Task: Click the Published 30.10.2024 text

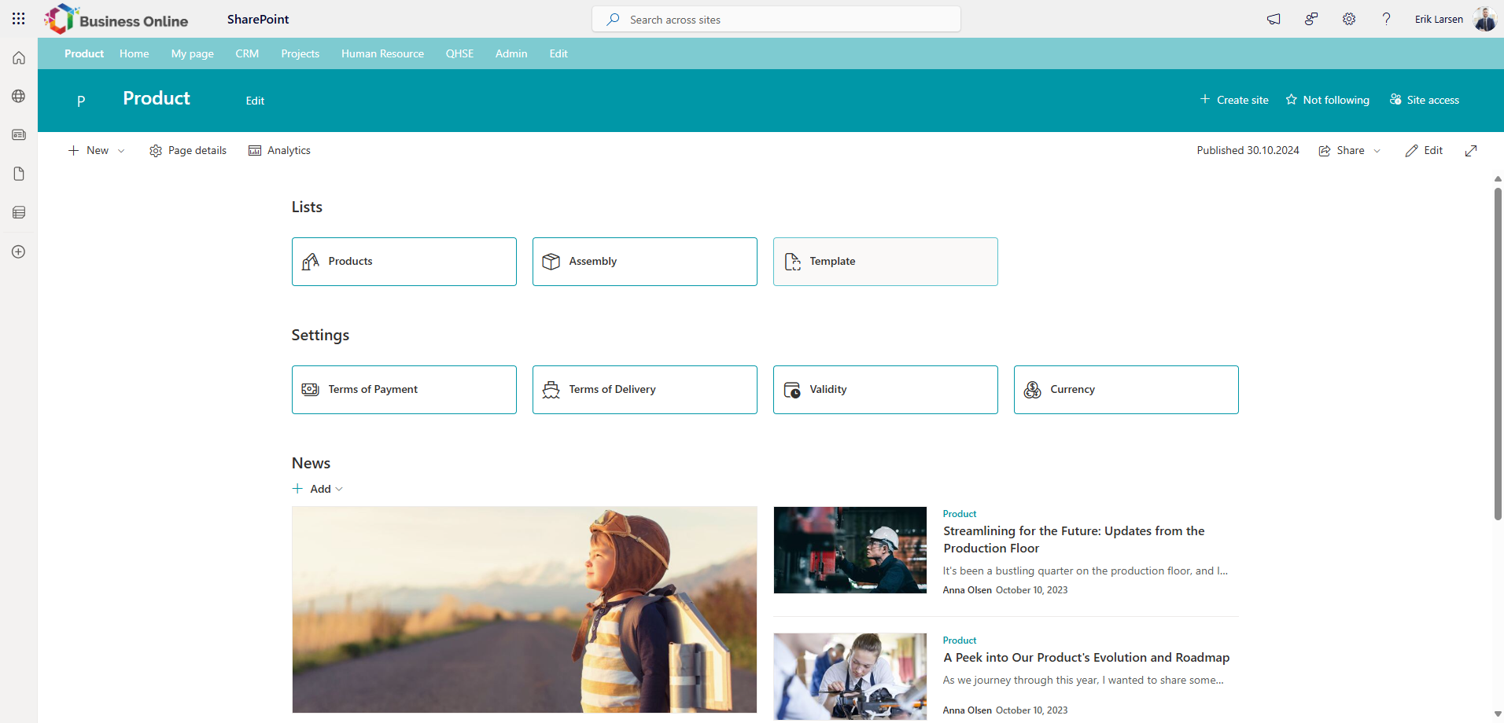Action: point(1248,151)
